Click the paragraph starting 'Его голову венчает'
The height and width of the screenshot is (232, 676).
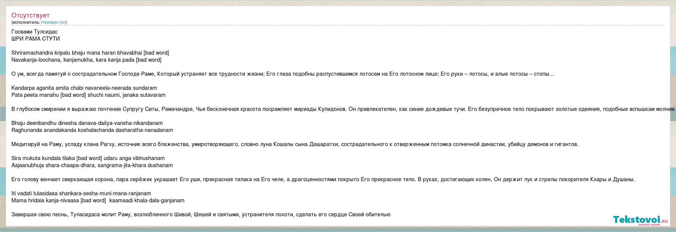pos(323,179)
